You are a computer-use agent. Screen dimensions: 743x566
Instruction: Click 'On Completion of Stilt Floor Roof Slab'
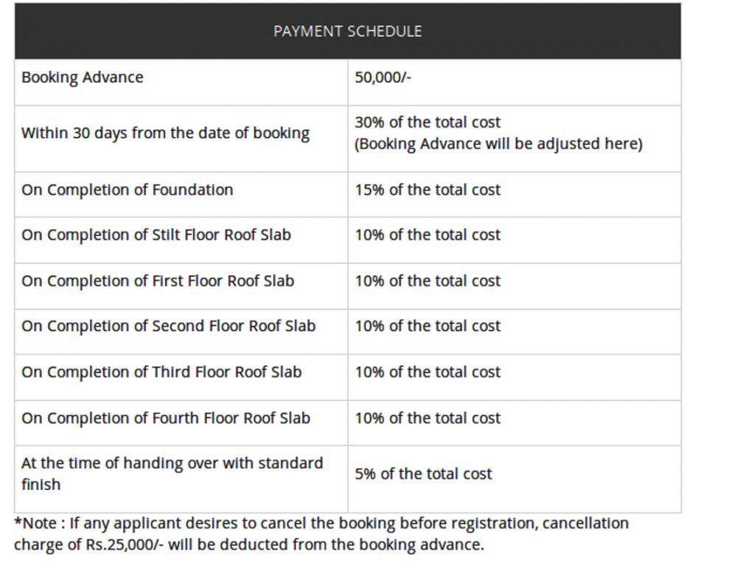pos(156,235)
